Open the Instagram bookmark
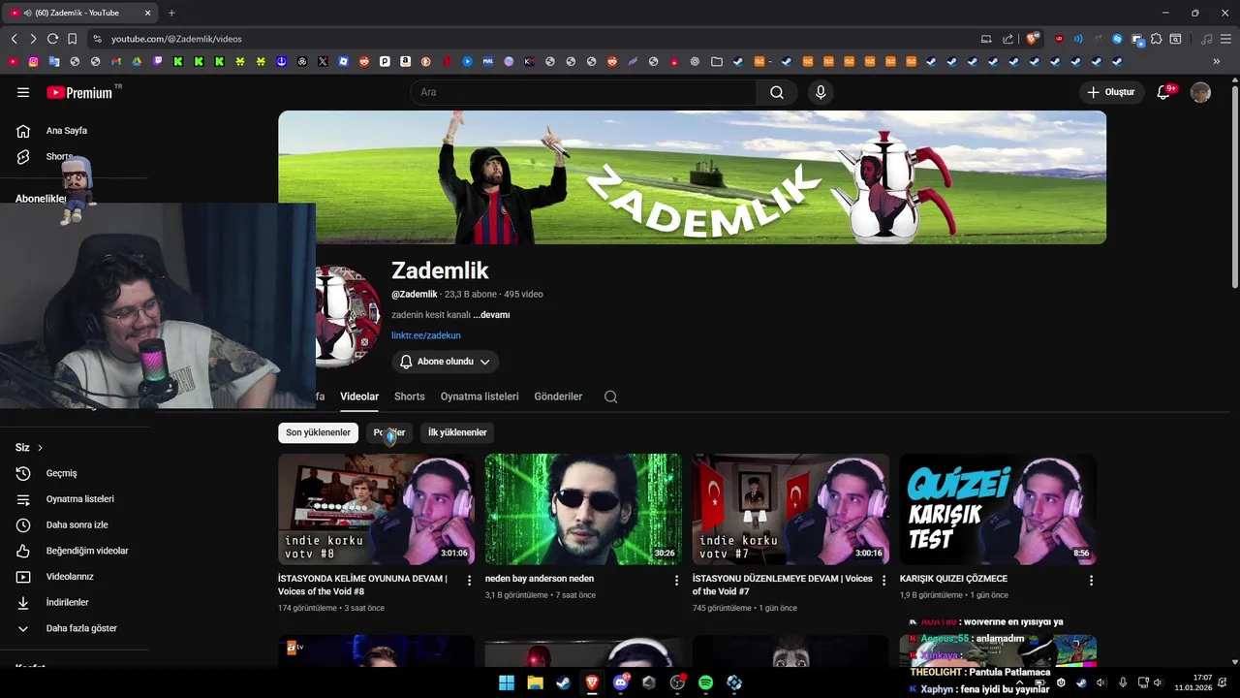 pyautogui.click(x=33, y=61)
